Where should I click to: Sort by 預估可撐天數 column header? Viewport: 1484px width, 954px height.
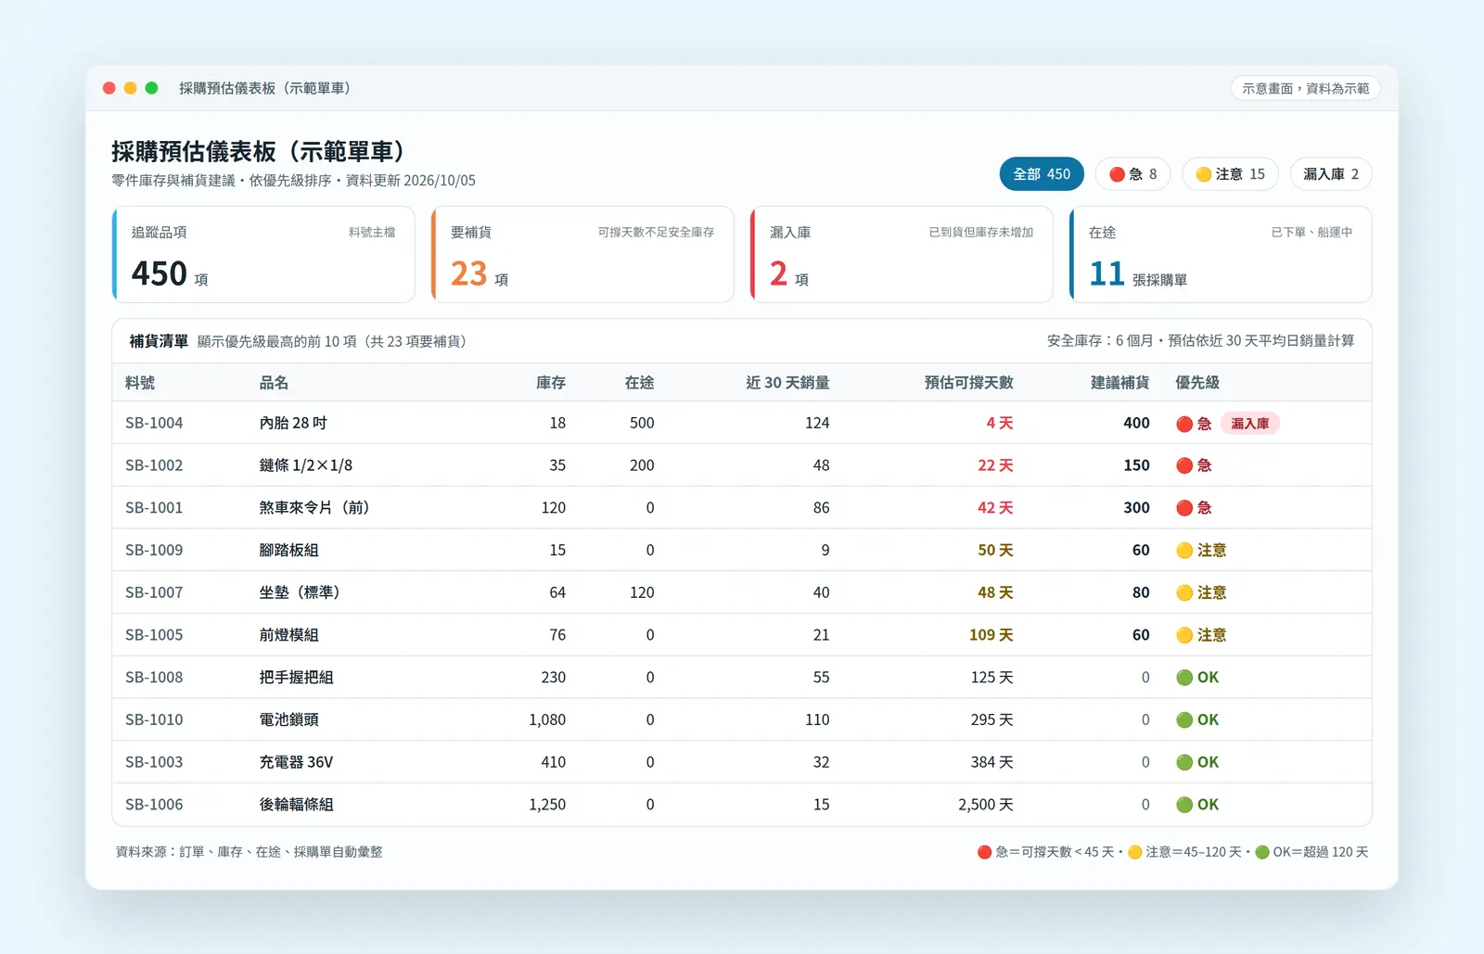tap(968, 383)
